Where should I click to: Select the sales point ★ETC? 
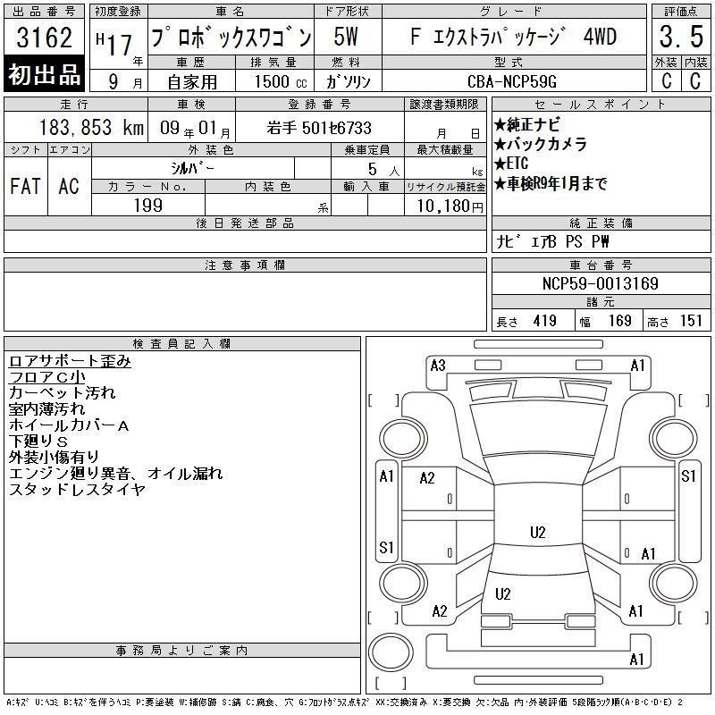coord(511,164)
